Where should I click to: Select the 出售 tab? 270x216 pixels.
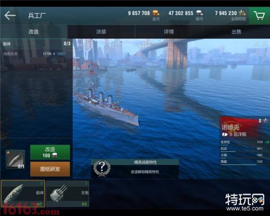(x=236, y=31)
